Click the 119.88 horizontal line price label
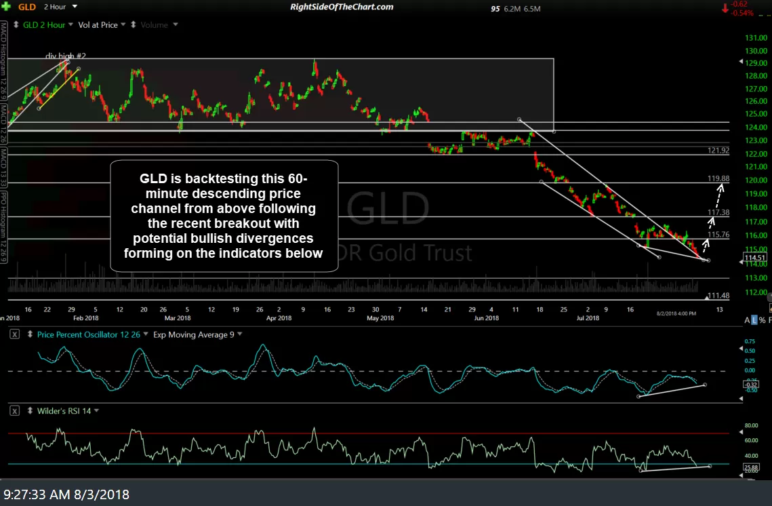This screenshot has height=506, width=772. (x=718, y=178)
